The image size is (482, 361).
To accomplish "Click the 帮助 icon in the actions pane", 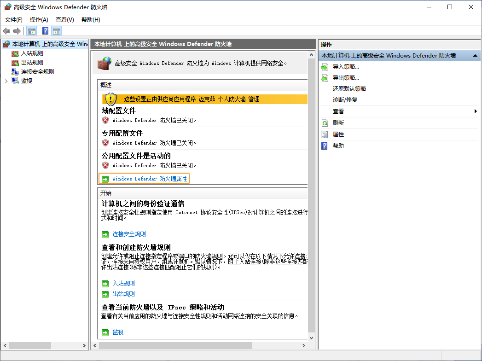I will click(324, 146).
